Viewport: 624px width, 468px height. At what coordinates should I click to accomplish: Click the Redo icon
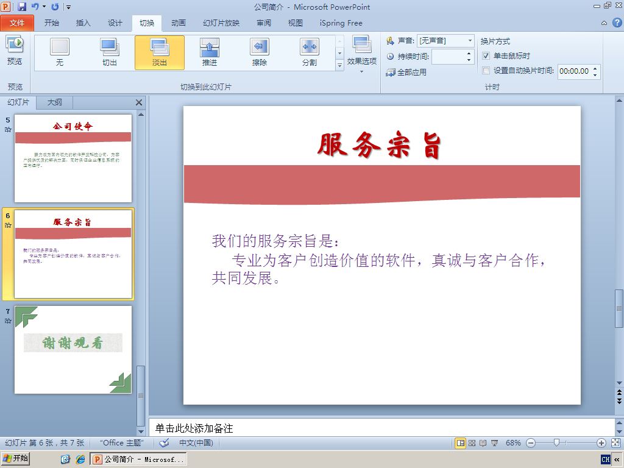pos(55,7)
